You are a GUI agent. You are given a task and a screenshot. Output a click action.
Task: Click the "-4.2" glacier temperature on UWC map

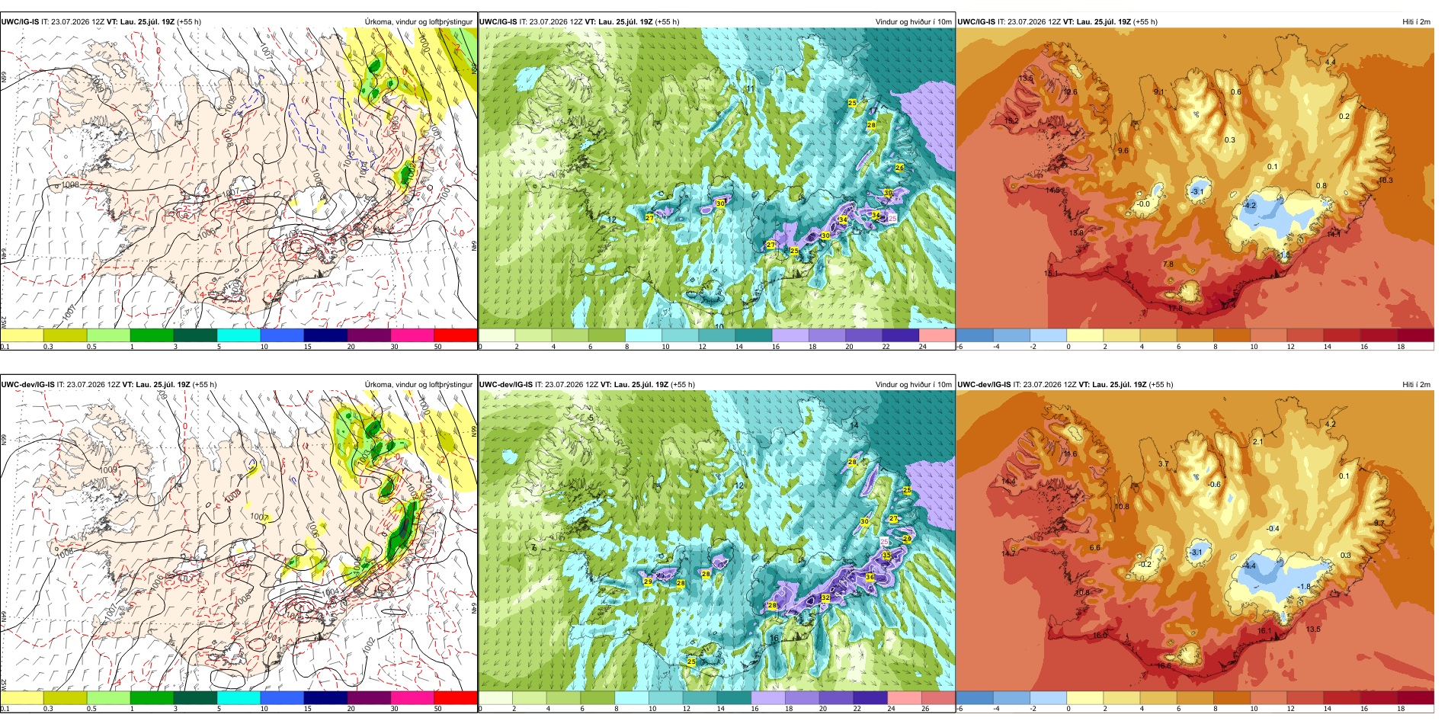point(1249,206)
